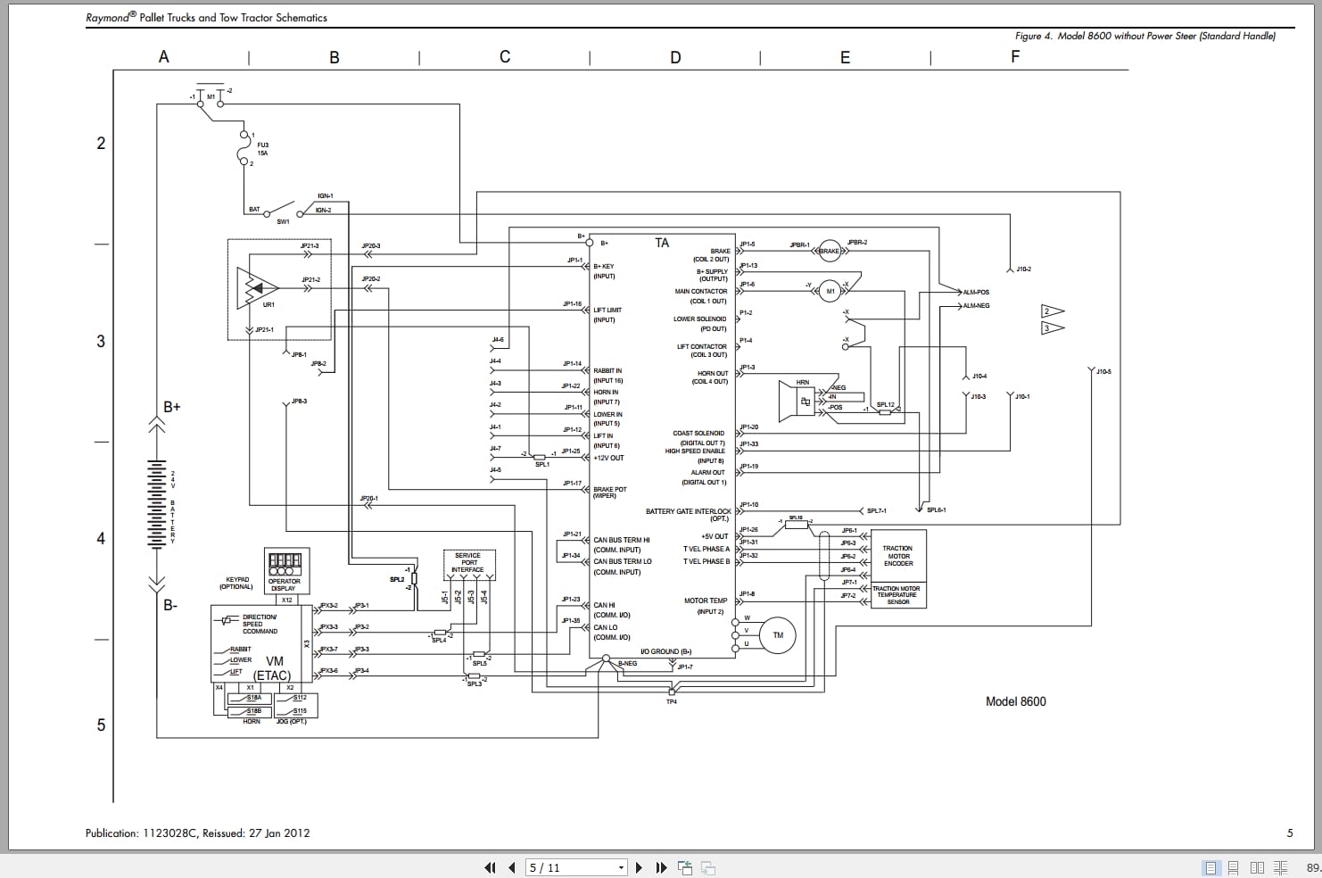
Task: Enable single page view mode
Action: pyautogui.click(x=1211, y=867)
